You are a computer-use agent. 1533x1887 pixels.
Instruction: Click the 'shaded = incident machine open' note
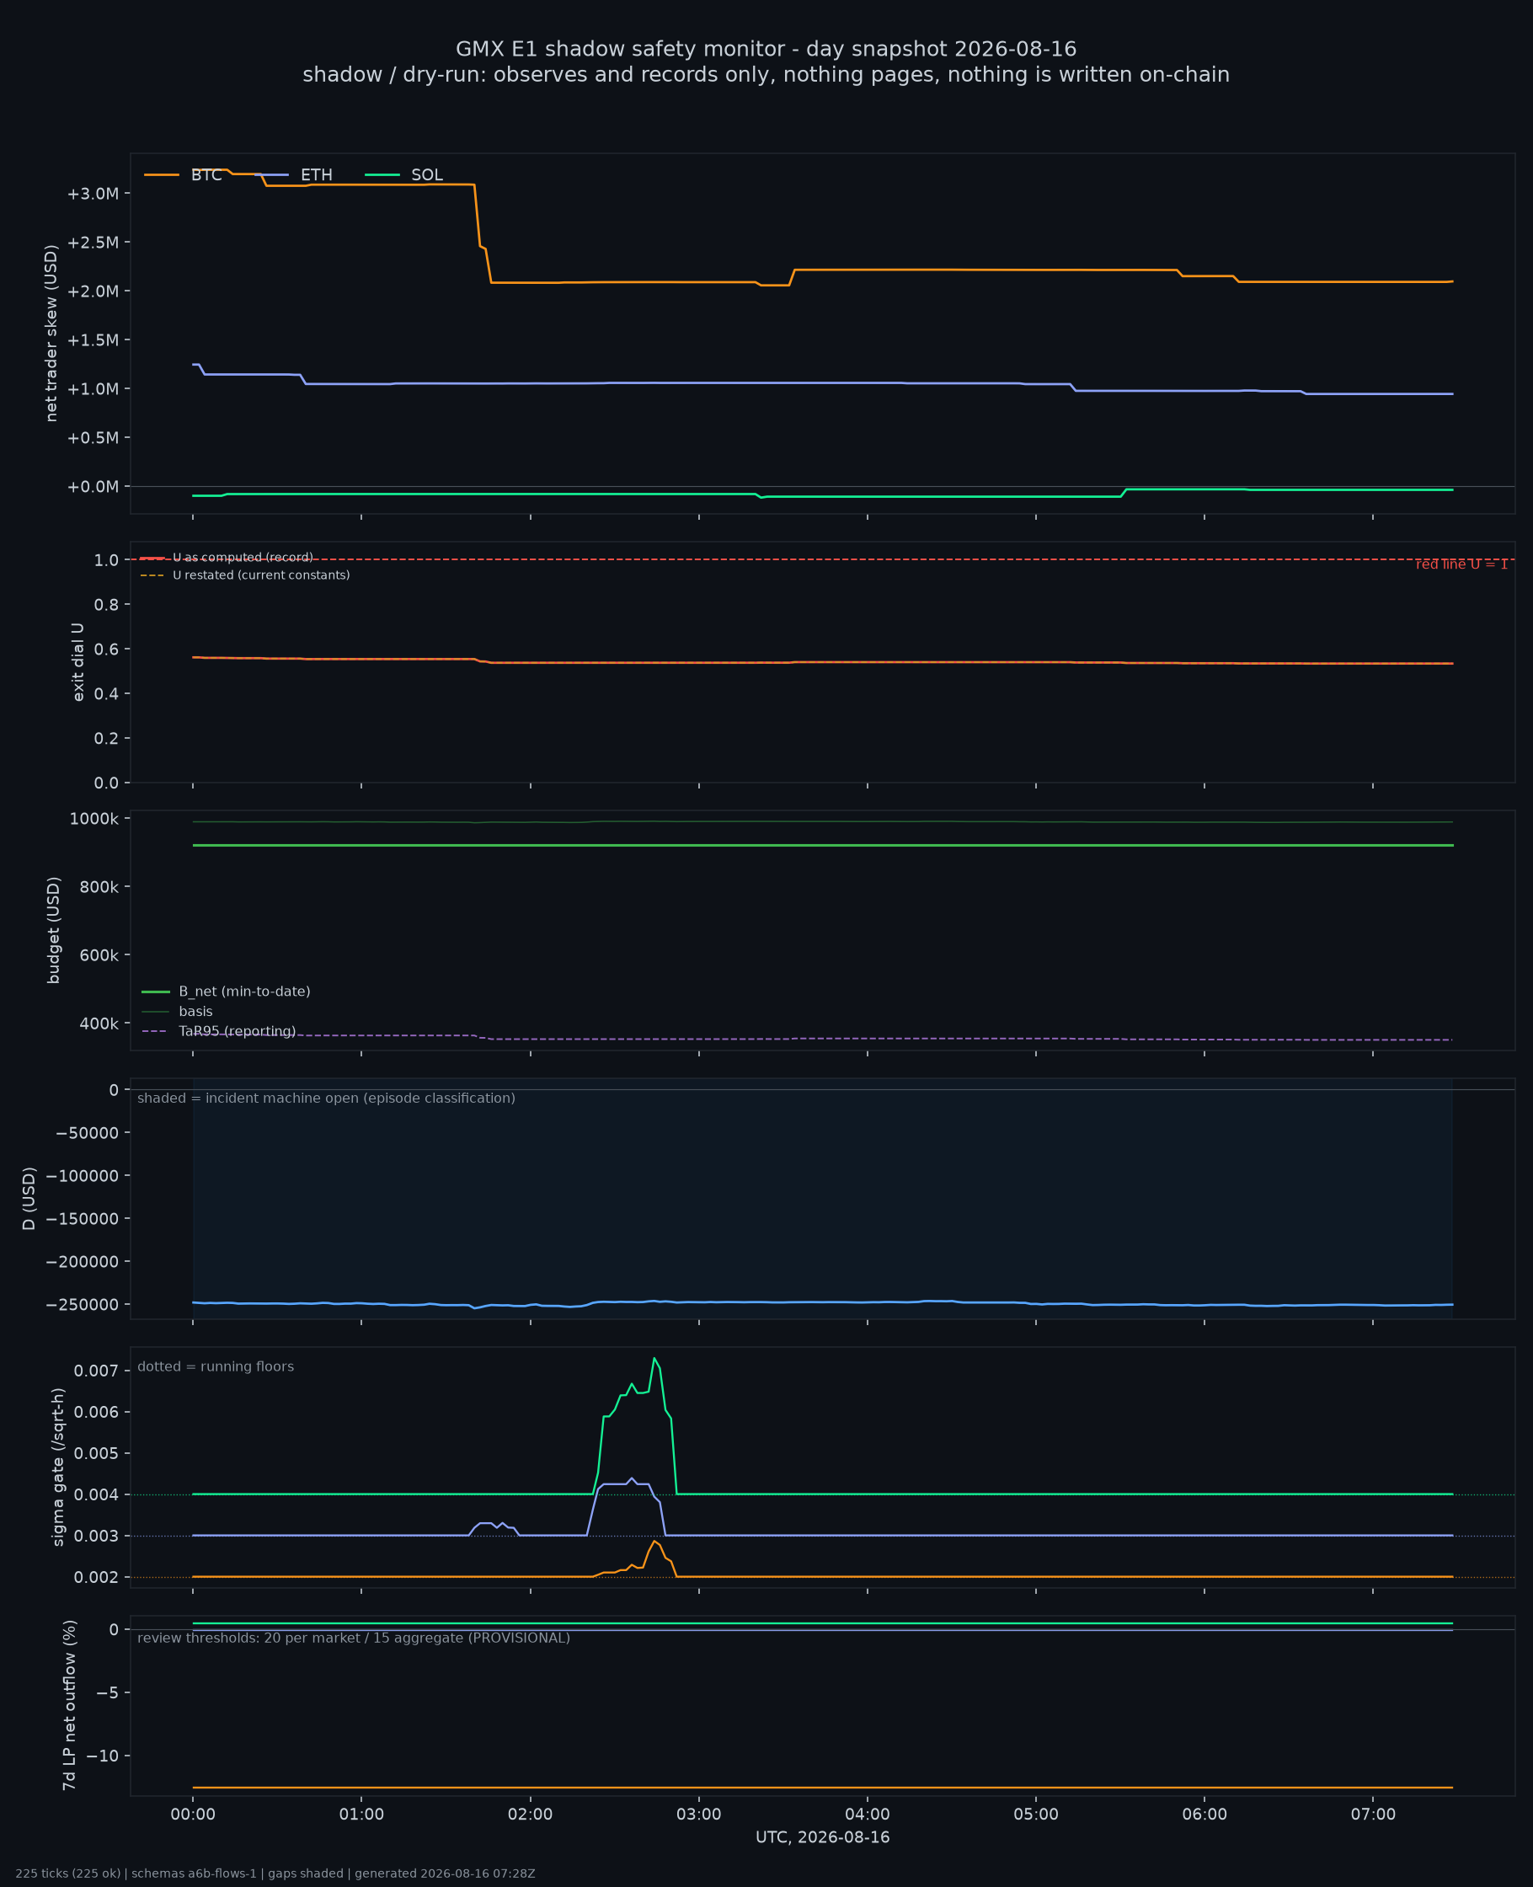pos(327,1099)
